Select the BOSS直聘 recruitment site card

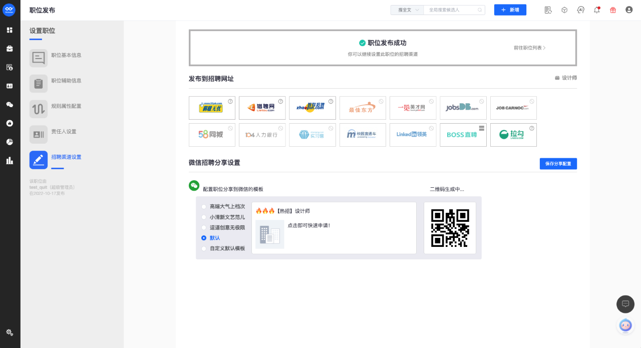463,135
